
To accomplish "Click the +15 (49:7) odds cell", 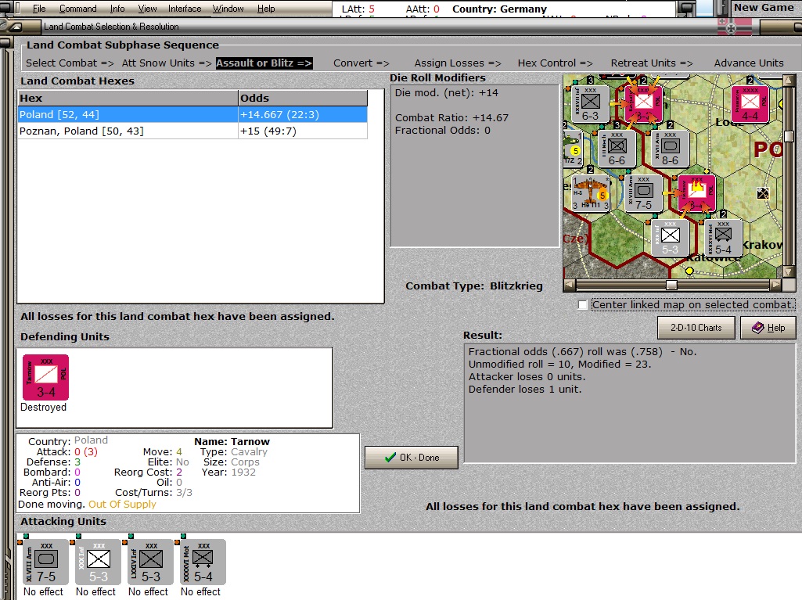I will pyautogui.click(x=303, y=131).
